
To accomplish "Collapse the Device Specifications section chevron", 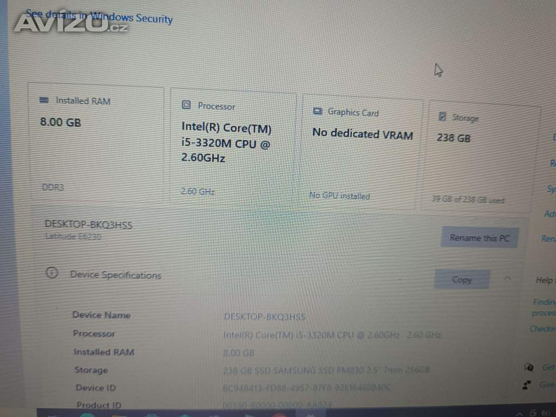I will point(508,279).
